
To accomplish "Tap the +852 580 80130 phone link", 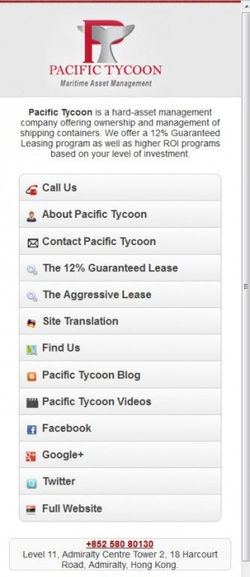I will click(120, 544).
